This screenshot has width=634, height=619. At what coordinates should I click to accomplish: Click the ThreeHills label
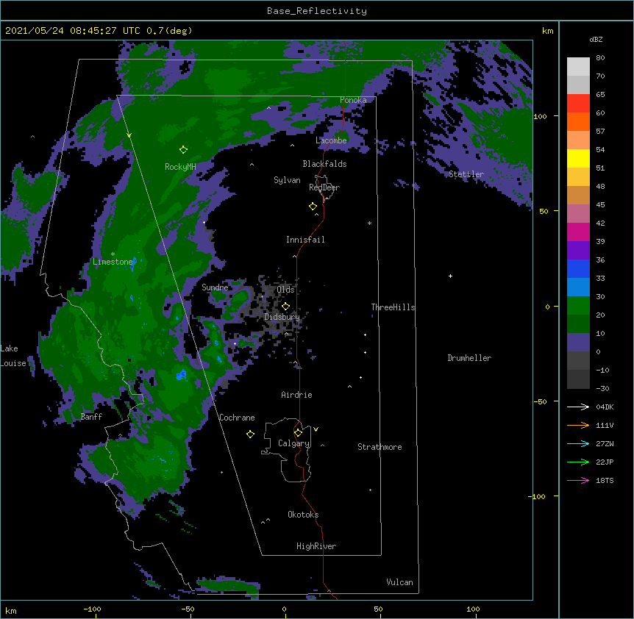[393, 307]
